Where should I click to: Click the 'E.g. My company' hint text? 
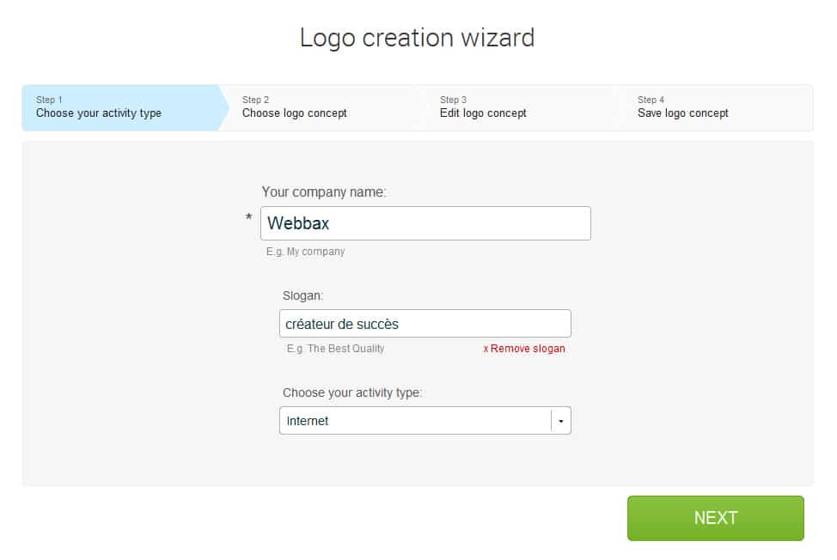305,252
